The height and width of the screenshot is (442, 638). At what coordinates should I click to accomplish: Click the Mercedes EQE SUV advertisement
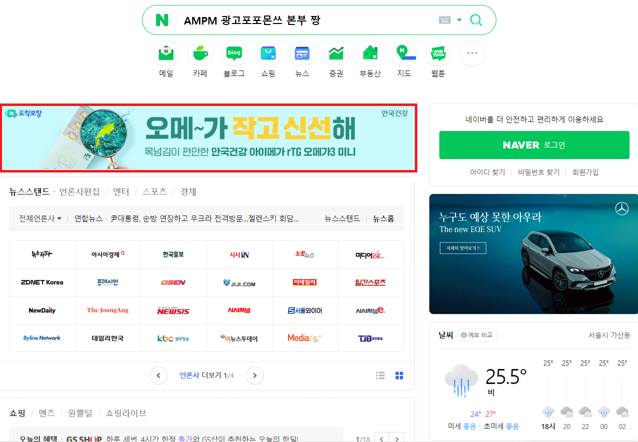pyautogui.click(x=533, y=254)
